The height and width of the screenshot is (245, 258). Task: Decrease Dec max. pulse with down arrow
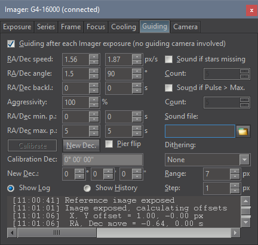[x=137, y=134]
